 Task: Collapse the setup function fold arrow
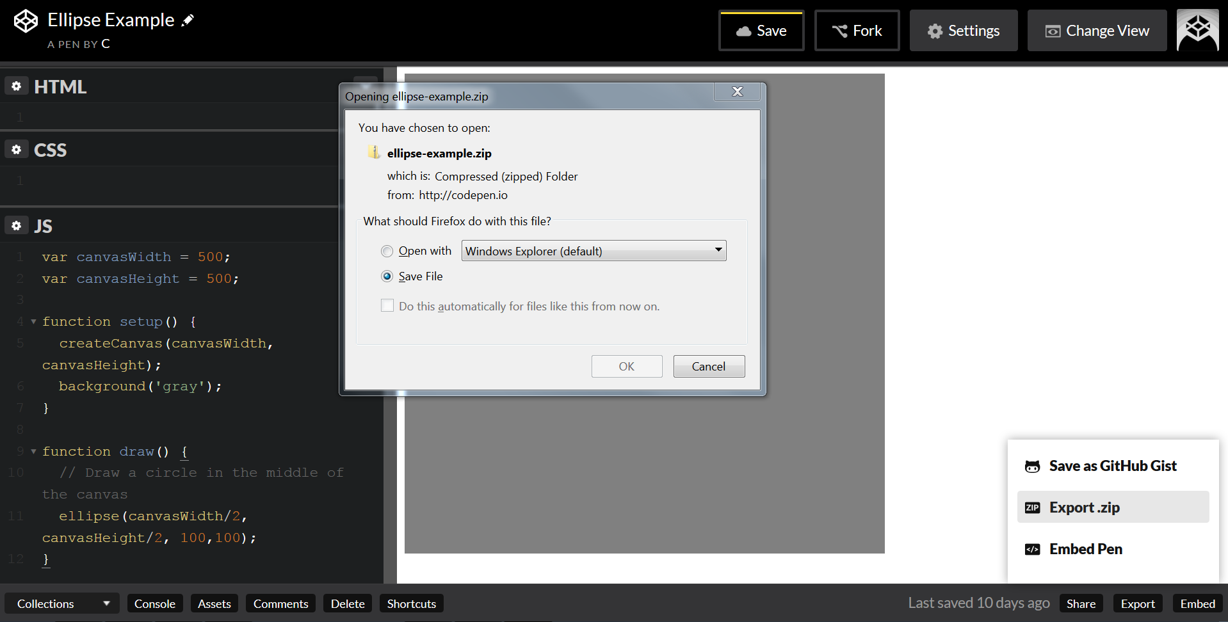pos(33,321)
